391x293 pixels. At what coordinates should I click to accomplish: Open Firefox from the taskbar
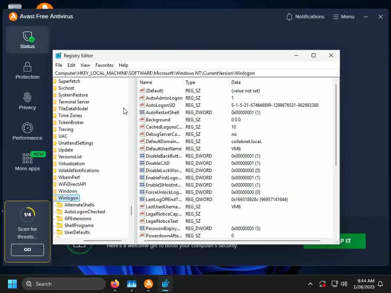[x=115, y=284]
